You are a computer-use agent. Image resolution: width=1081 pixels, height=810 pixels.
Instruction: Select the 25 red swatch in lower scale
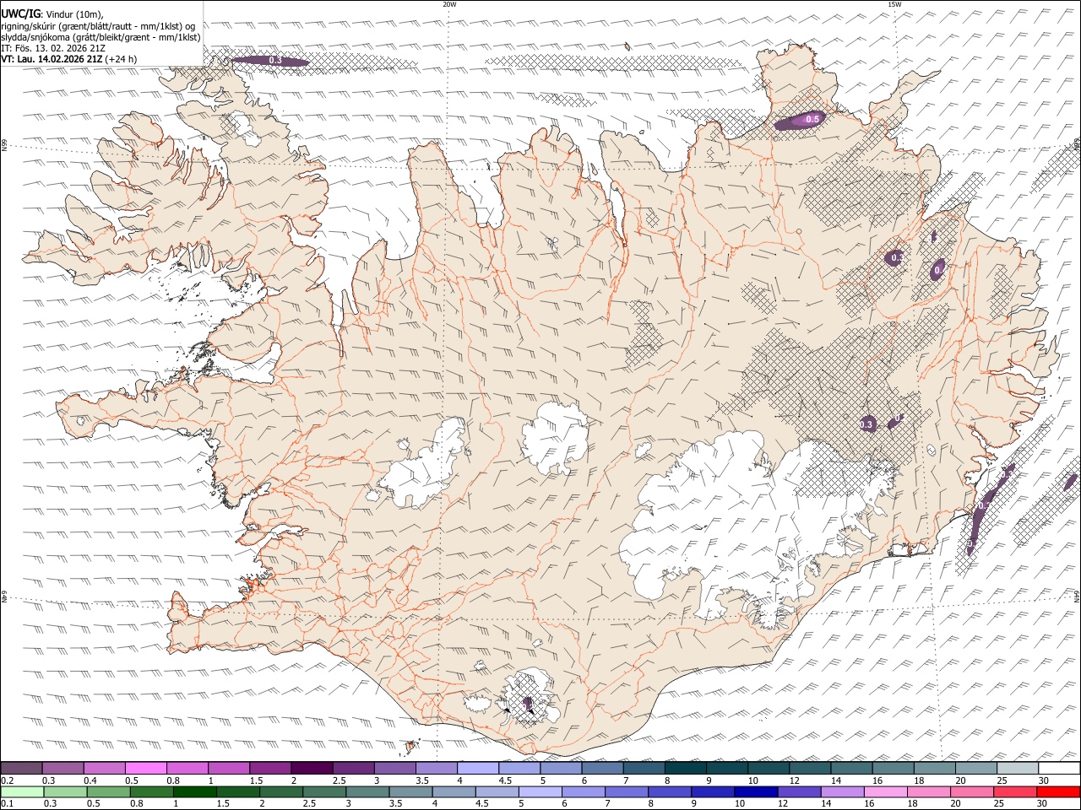tap(1015, 791)
